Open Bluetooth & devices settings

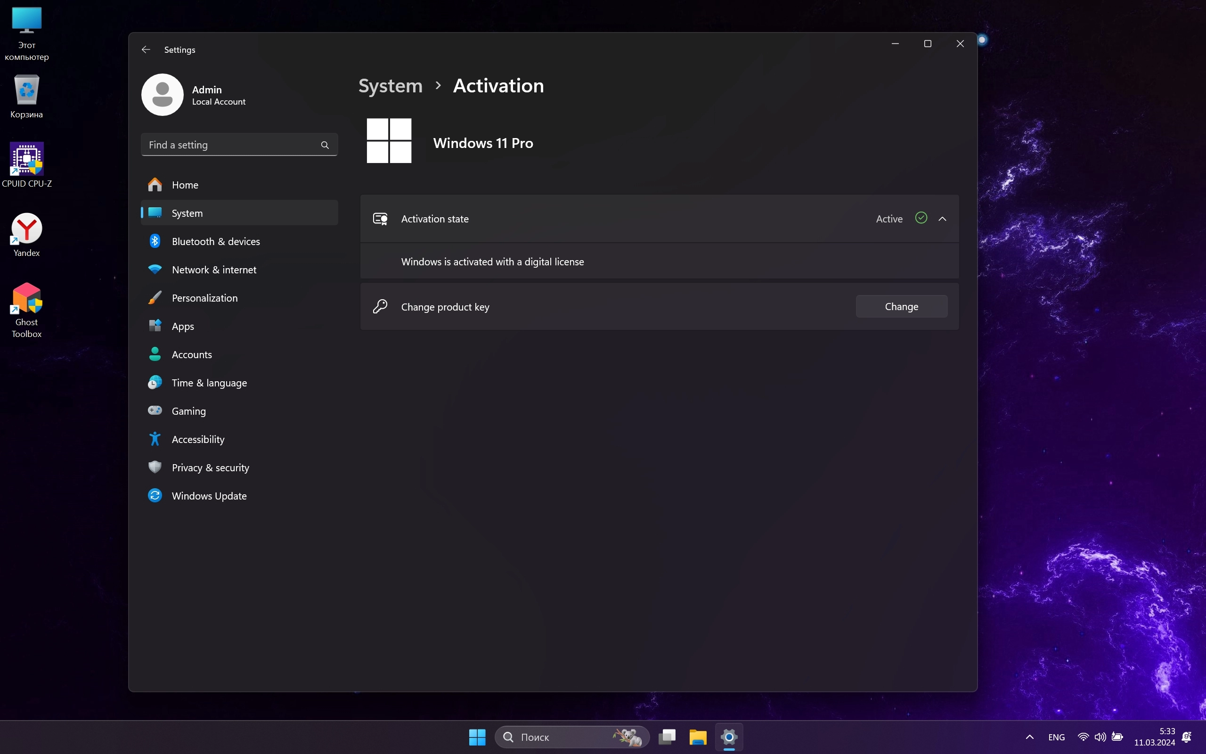pos(215,241)
